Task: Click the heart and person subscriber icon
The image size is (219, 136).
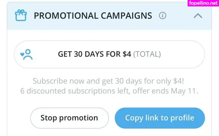Action: 26,54
